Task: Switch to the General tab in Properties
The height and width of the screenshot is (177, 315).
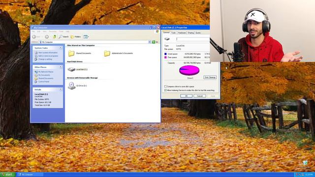Action: tap(166, 32)
